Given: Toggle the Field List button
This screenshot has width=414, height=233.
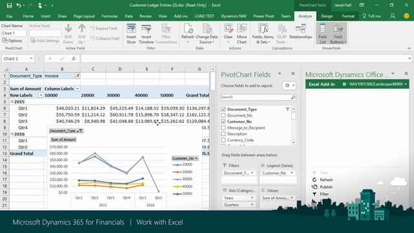Looking at the screenshot, I should 322,34.
